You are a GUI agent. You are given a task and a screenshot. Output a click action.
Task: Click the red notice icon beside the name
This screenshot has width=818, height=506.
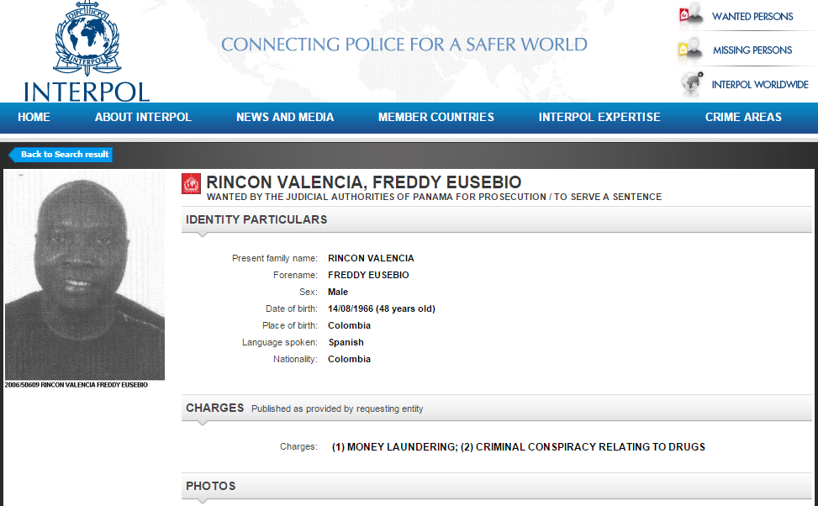(x=192, y=183)
